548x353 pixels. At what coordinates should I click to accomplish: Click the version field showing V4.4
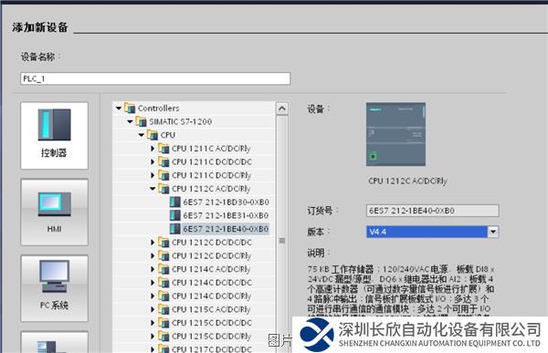(427, 232)
